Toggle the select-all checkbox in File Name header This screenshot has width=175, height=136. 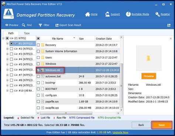click(x=38, y=38)
